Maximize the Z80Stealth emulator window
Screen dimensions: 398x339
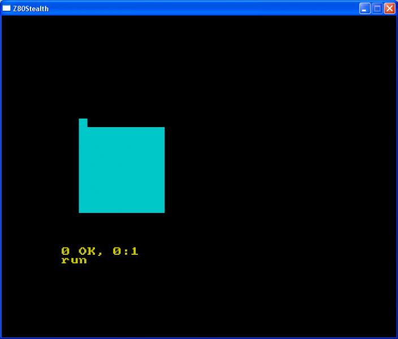[x=377, y=8]
